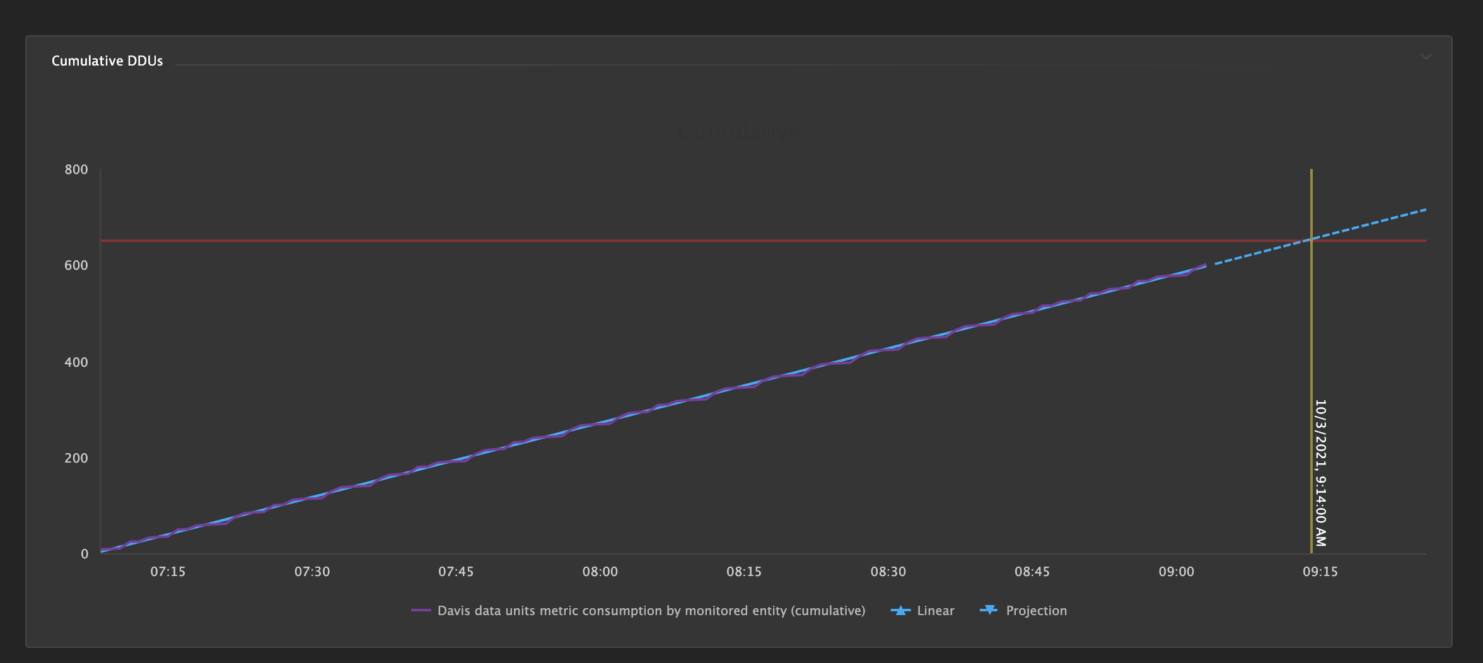The width and height of the screenshot is (1483, 663).
Task: Click the 07:45 x-axis label
Action: tap(456, 572)
